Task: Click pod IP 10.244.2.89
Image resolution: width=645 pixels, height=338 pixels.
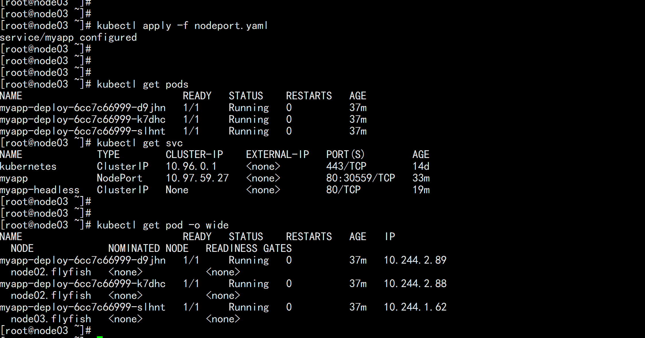Action: coord(415,260)
